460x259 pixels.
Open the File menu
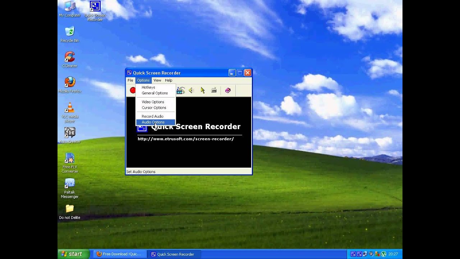[130, 80]
